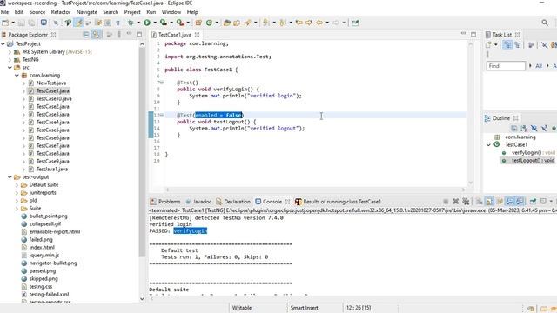Viewport: 557px width, 313px height.
Task: Select NewTest.java in Package Explorer
Action: 51,83
